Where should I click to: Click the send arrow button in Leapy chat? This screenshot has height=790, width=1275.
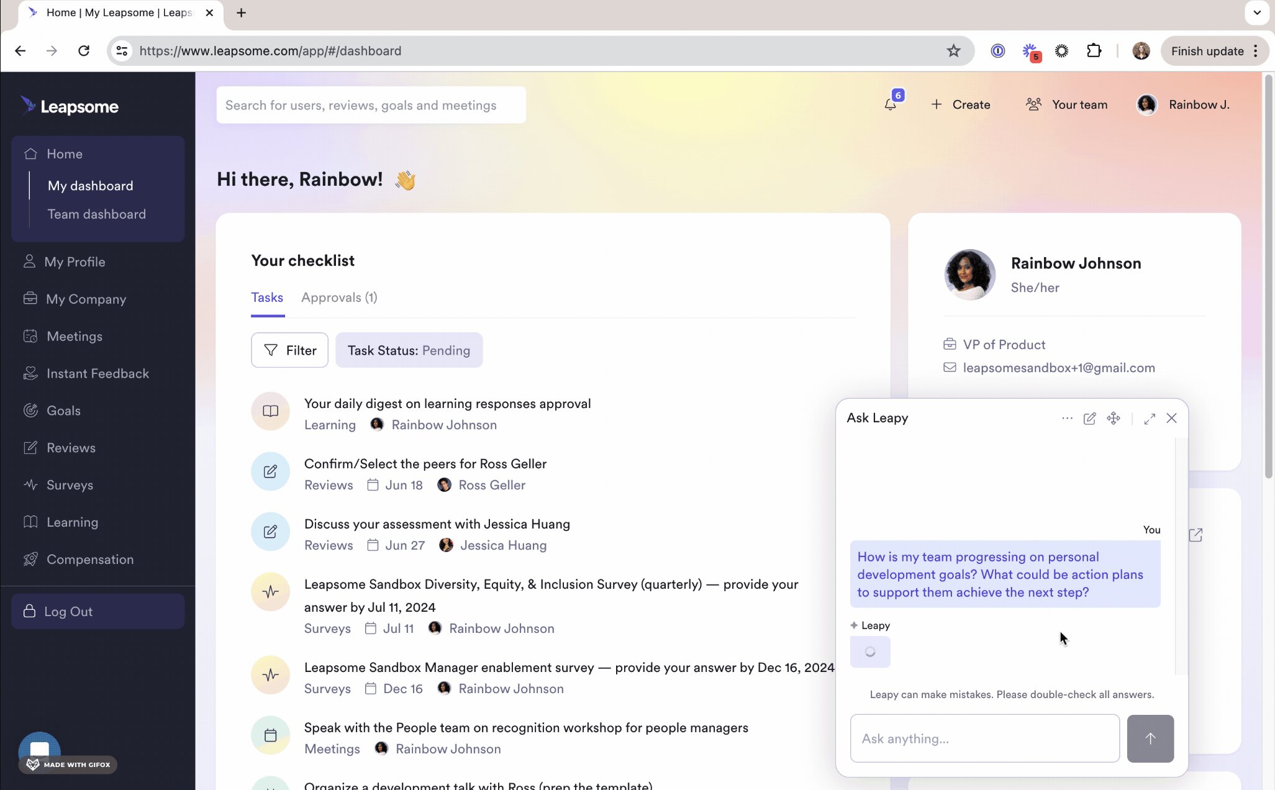(x=1150, y=738)
